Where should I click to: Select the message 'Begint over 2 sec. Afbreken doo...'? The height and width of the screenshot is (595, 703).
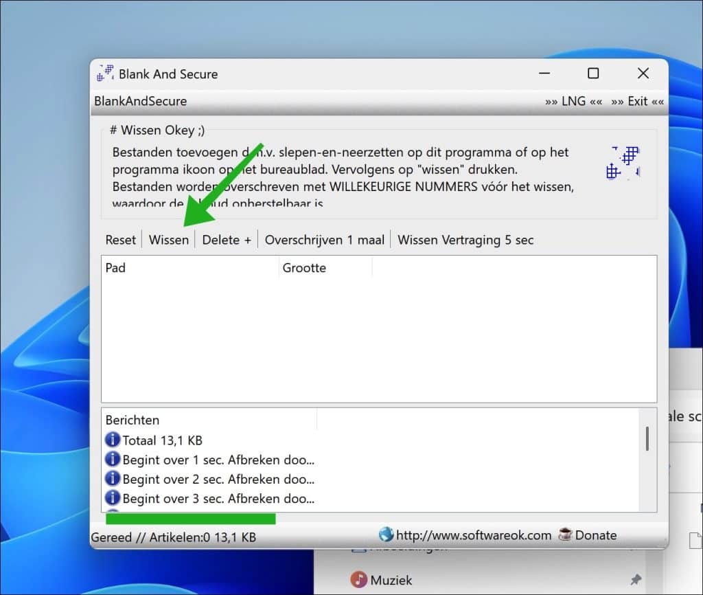click(x=218, y=480)
